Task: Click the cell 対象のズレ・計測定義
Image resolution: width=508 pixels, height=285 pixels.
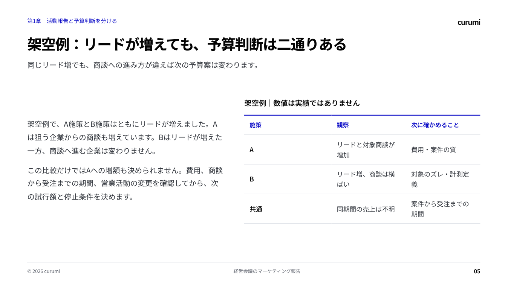Action: point(440,179)
